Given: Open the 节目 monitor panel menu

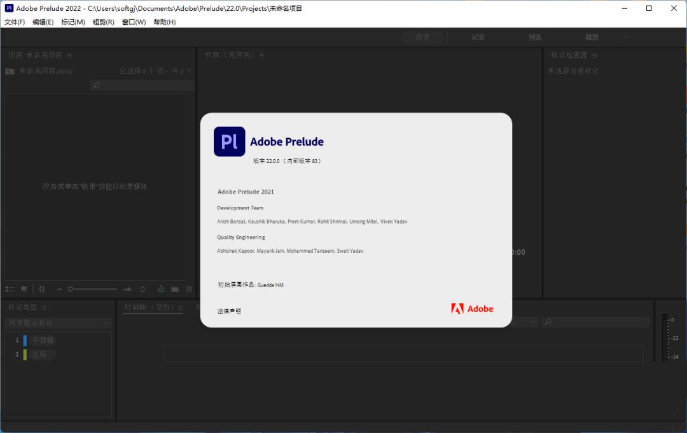Looking at the screenshot, I should [x=261, y=55].
